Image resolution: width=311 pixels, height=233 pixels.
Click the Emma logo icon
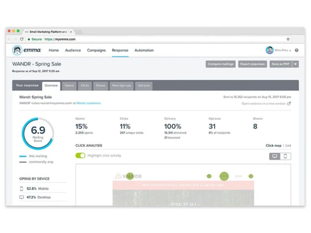click(x=17, y=50)
